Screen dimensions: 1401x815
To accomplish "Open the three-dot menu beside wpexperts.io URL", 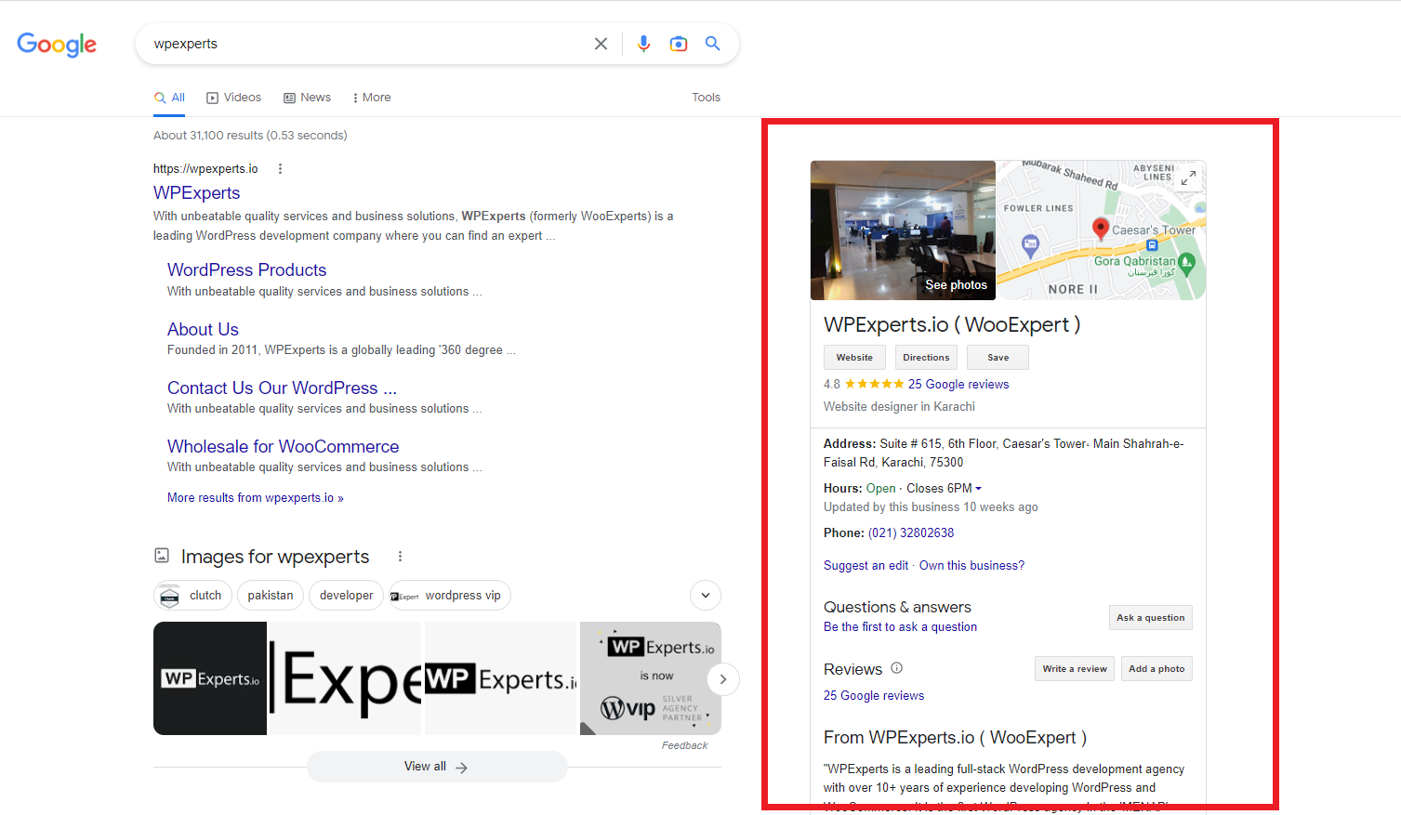I will 280,169.
